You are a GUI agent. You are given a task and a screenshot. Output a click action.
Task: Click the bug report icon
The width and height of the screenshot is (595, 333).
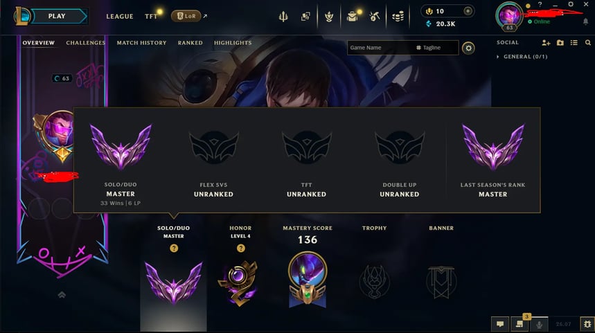[587, 324]
